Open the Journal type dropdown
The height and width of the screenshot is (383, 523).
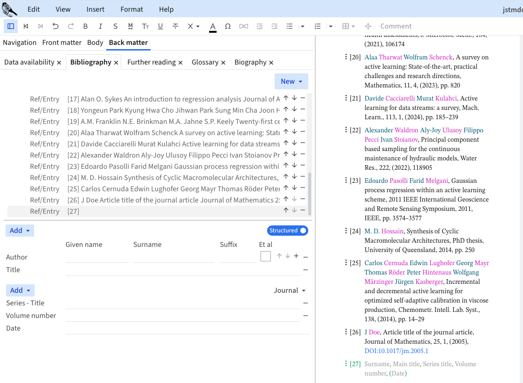click(x=290, y=290)
